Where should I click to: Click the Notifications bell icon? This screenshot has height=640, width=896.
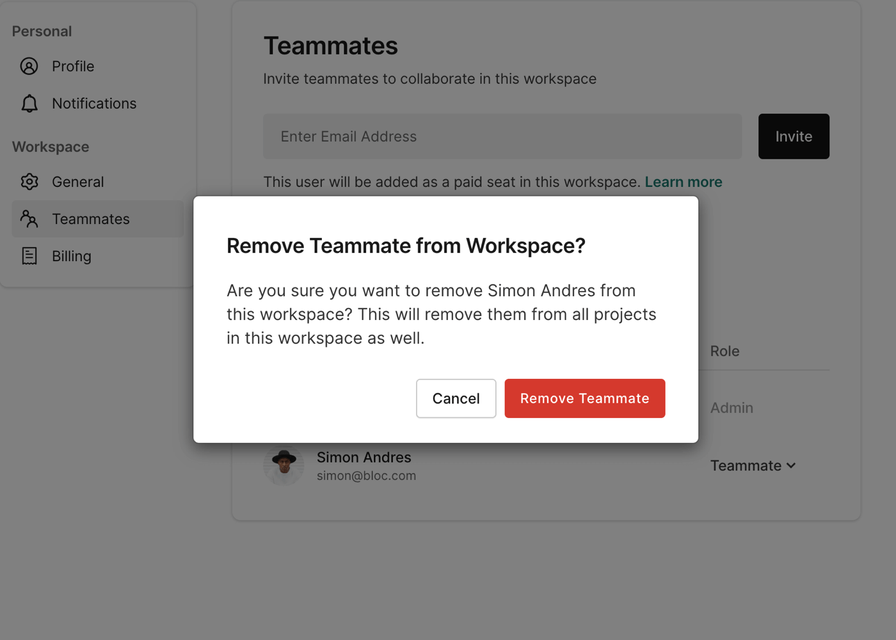29,104
